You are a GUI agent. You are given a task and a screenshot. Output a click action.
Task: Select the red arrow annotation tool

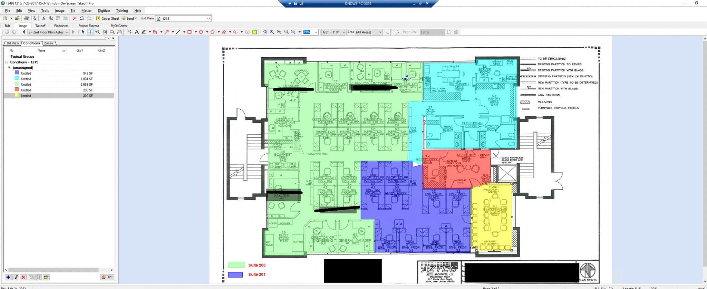[166, 32]
